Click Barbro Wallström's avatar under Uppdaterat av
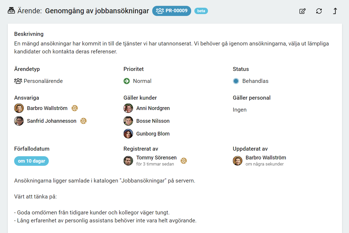Screen dimensions: 349x233 [x=237, y=161]
